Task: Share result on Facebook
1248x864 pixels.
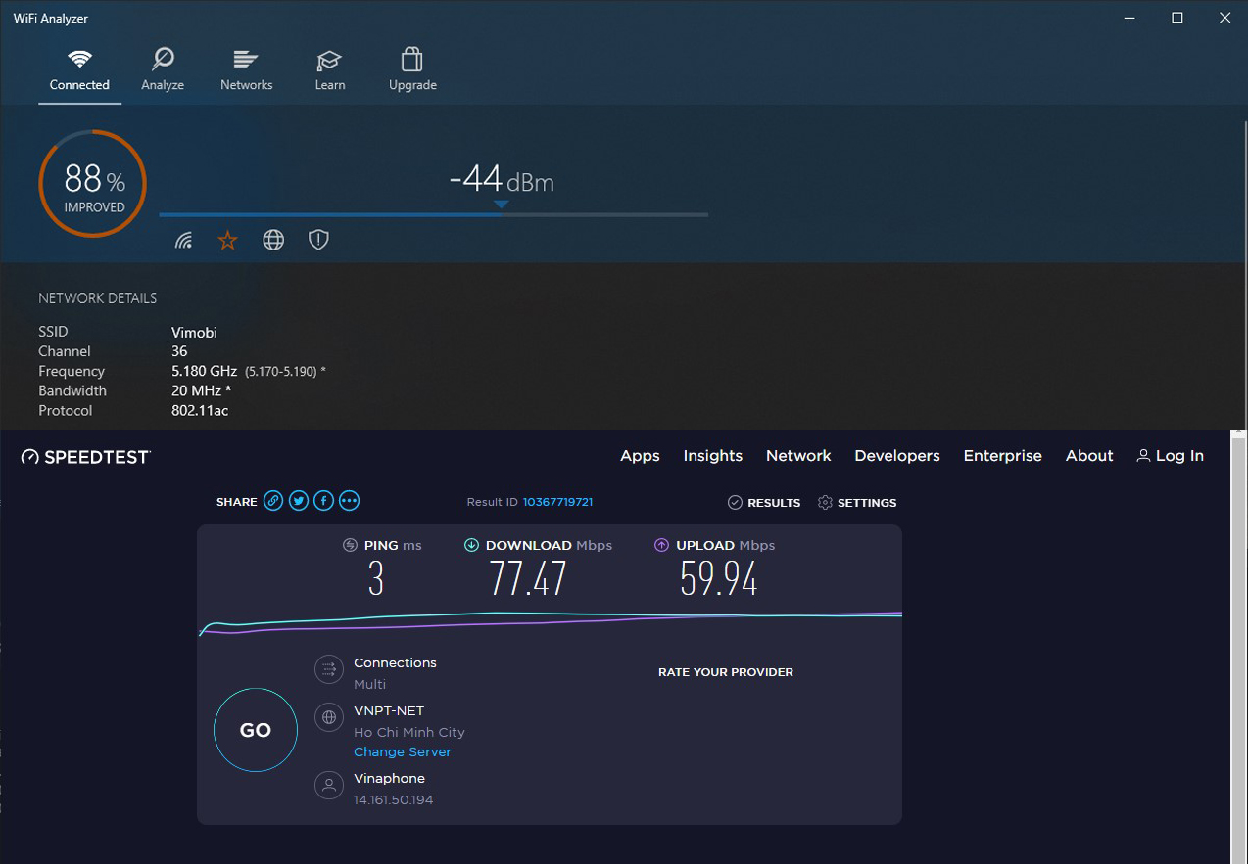Action: 323,502
